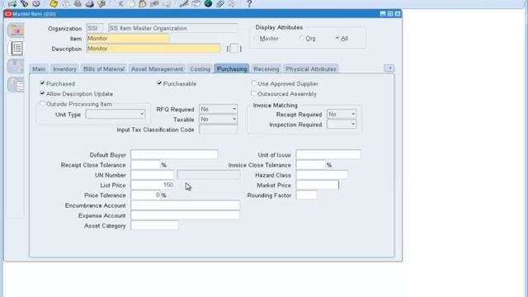Screen dimensions: 528x297
Task: Open the RFQ Required dropdown
Action: click(x=218, y=109)
